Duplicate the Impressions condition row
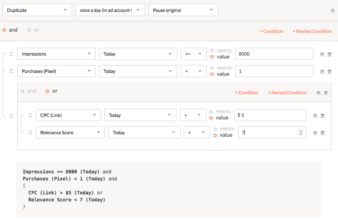This screenshot has width=338, height=222. tap(322, 54)
